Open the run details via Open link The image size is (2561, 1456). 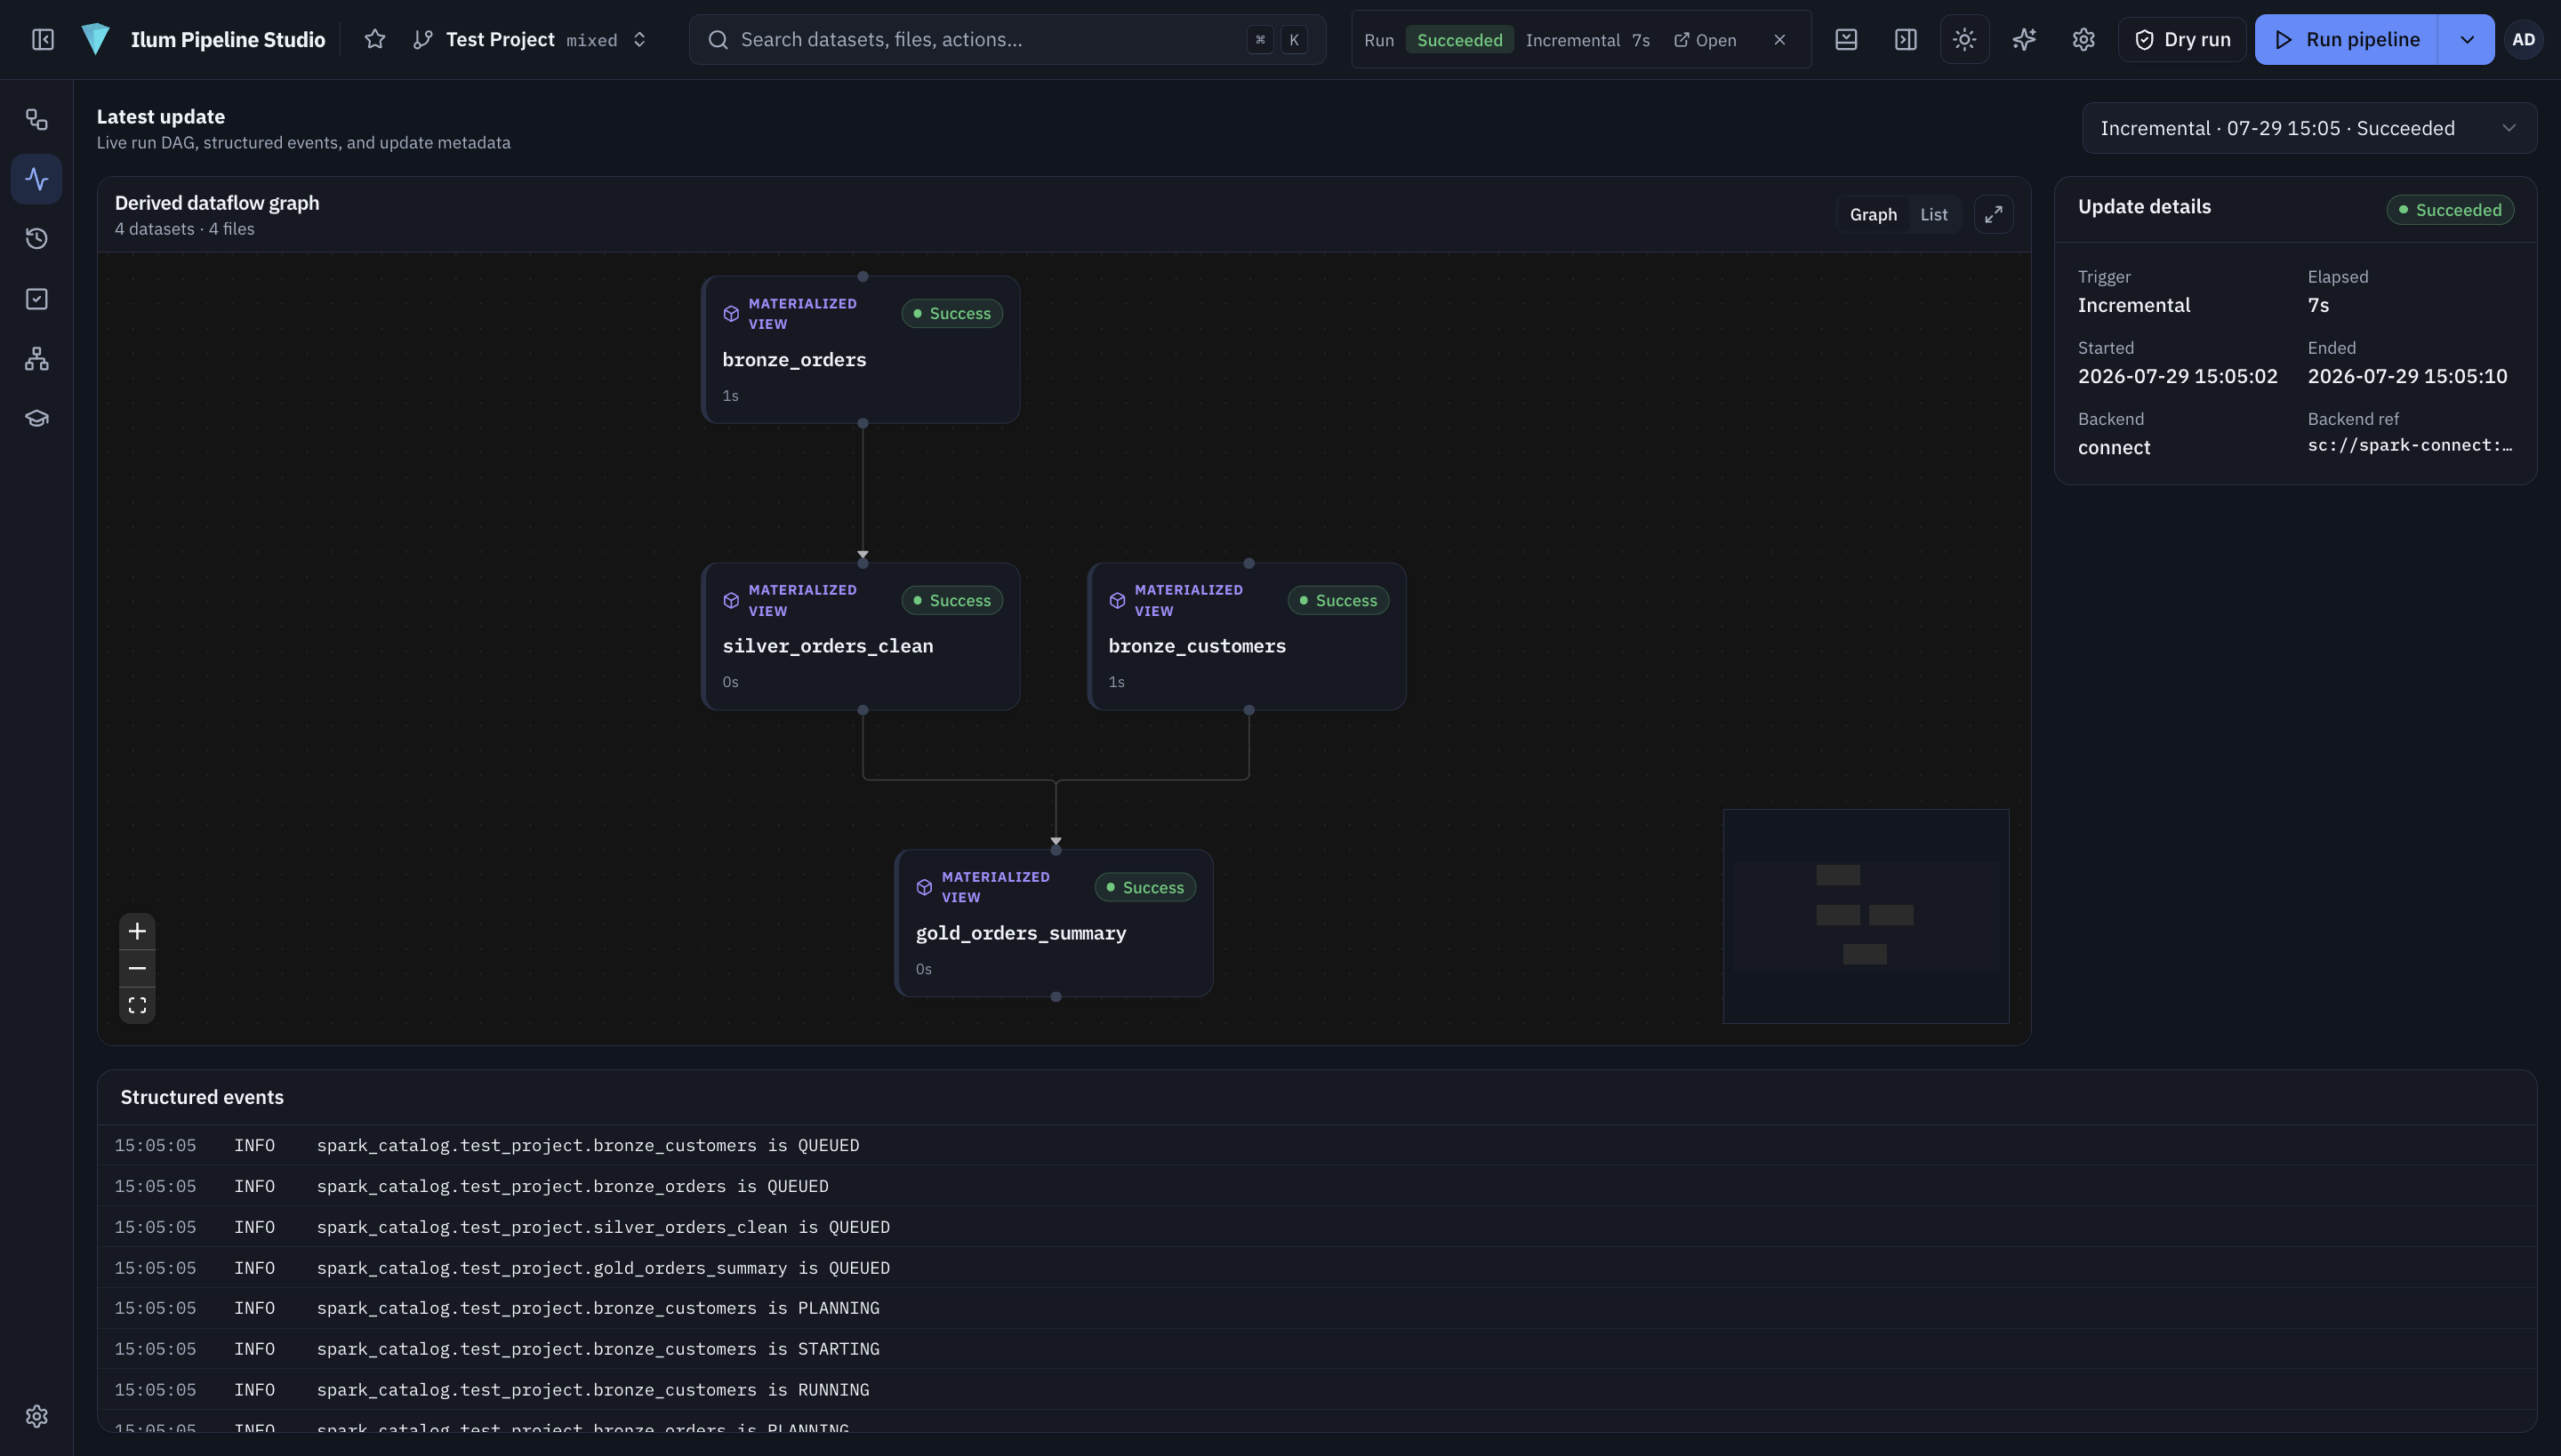click(1706, 40)
